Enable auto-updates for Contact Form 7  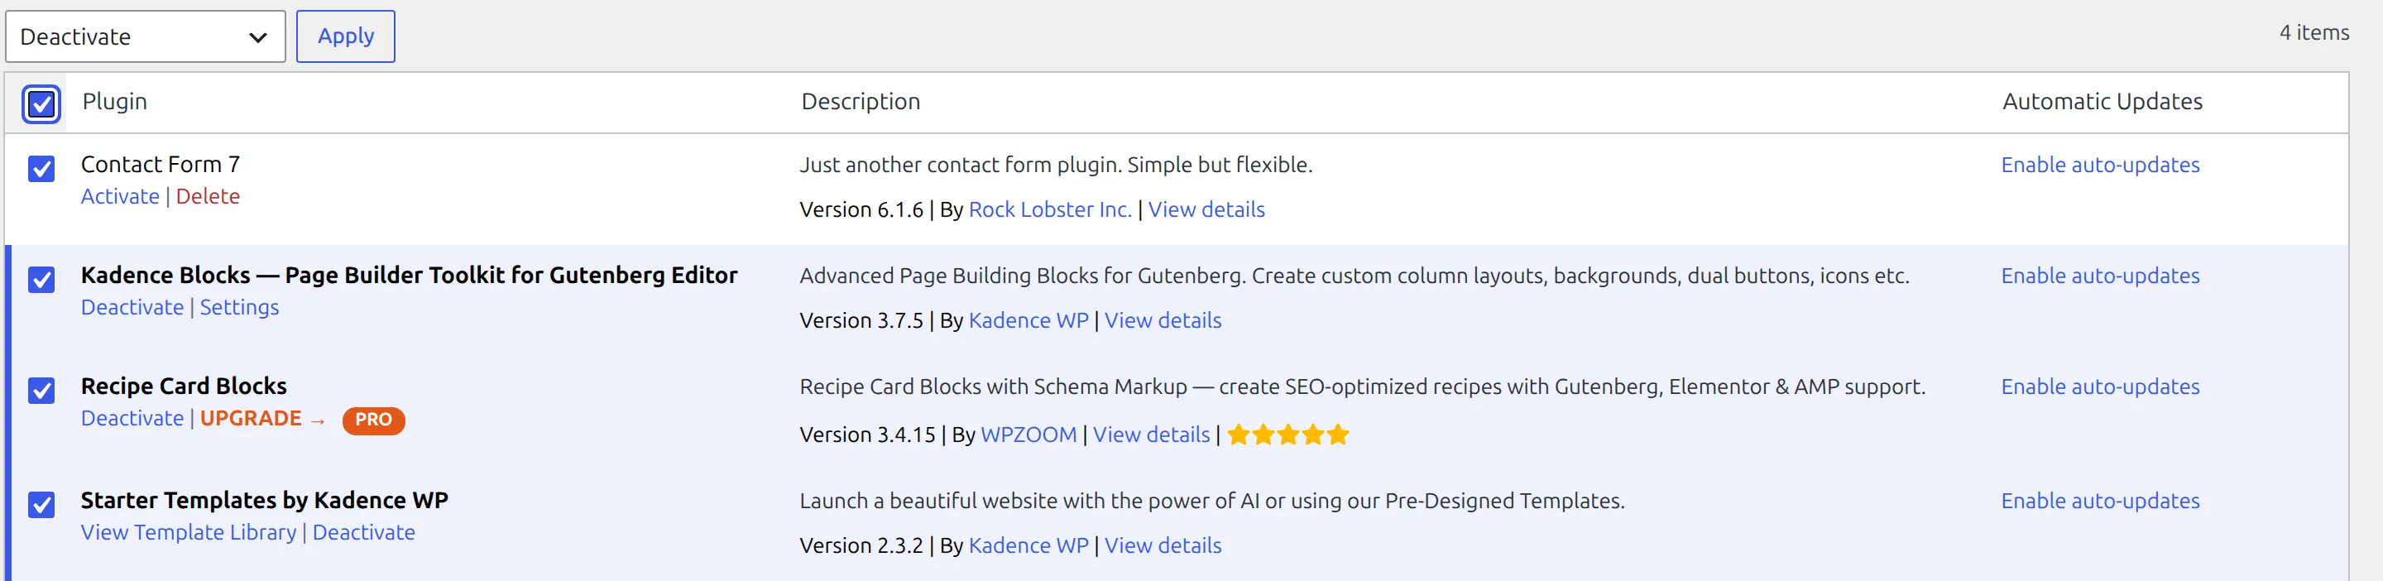[2100, 165]
